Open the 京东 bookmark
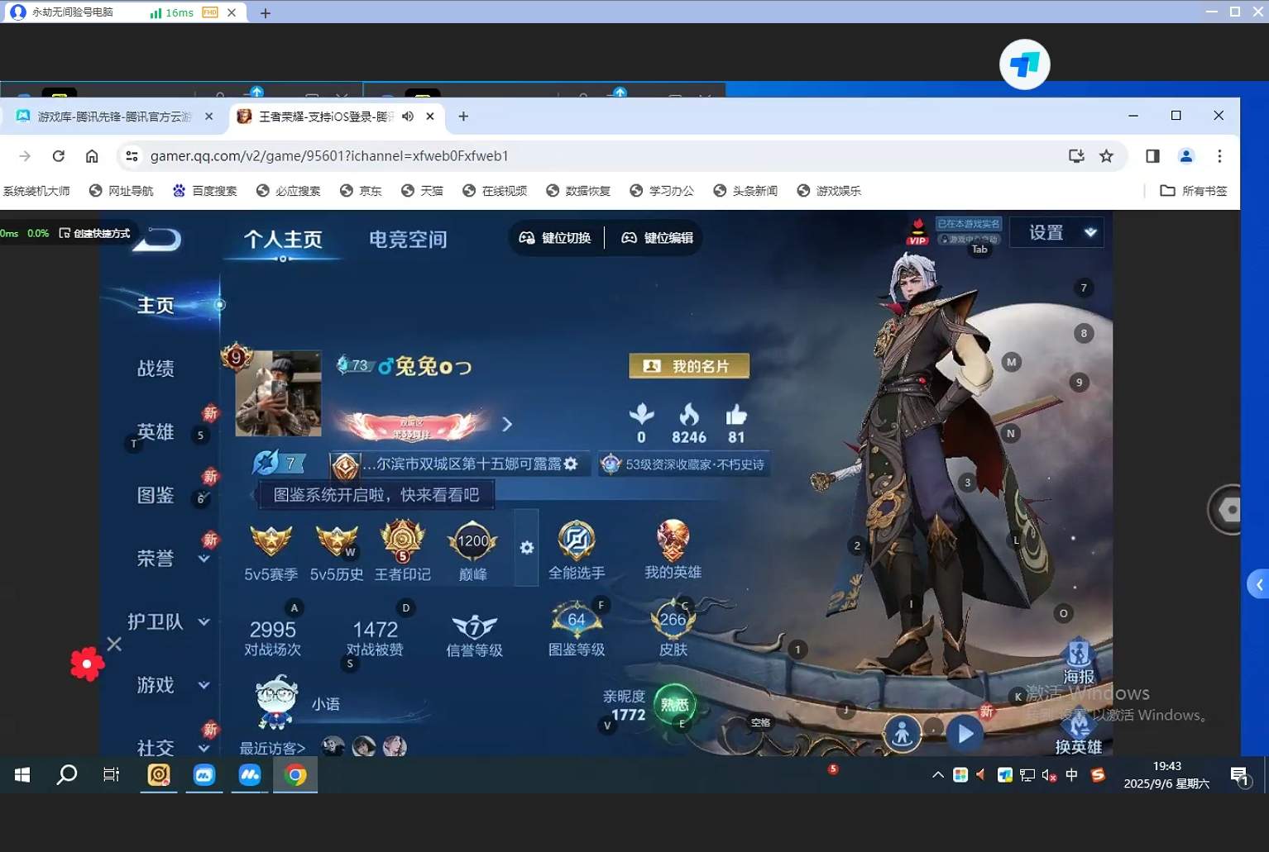1269x852 pixels. point(361,191)
